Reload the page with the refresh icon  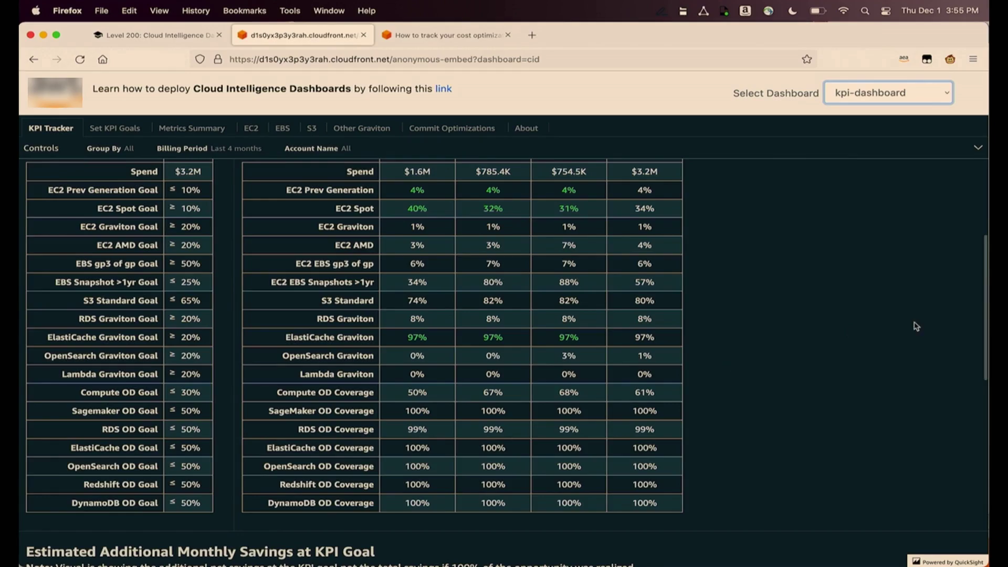point(80,59)
